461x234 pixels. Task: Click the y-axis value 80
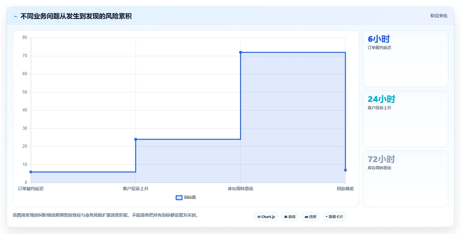coord(25,38)
